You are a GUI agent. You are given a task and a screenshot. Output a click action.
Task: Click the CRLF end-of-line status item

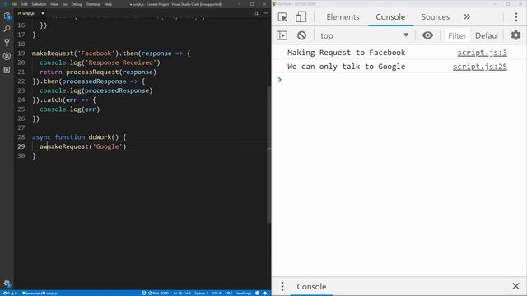click(x=229, y=293)
